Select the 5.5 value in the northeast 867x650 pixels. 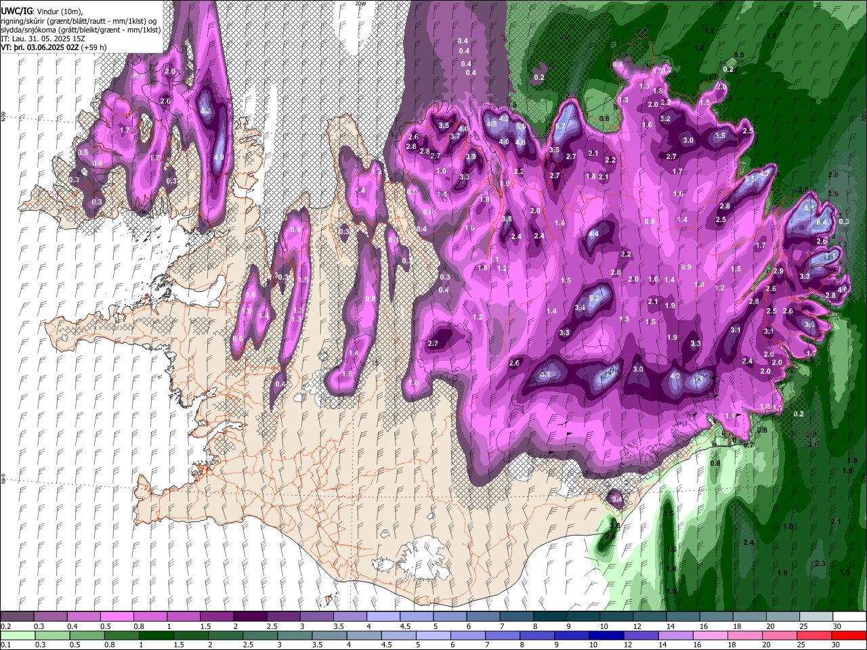coord(749,180)
